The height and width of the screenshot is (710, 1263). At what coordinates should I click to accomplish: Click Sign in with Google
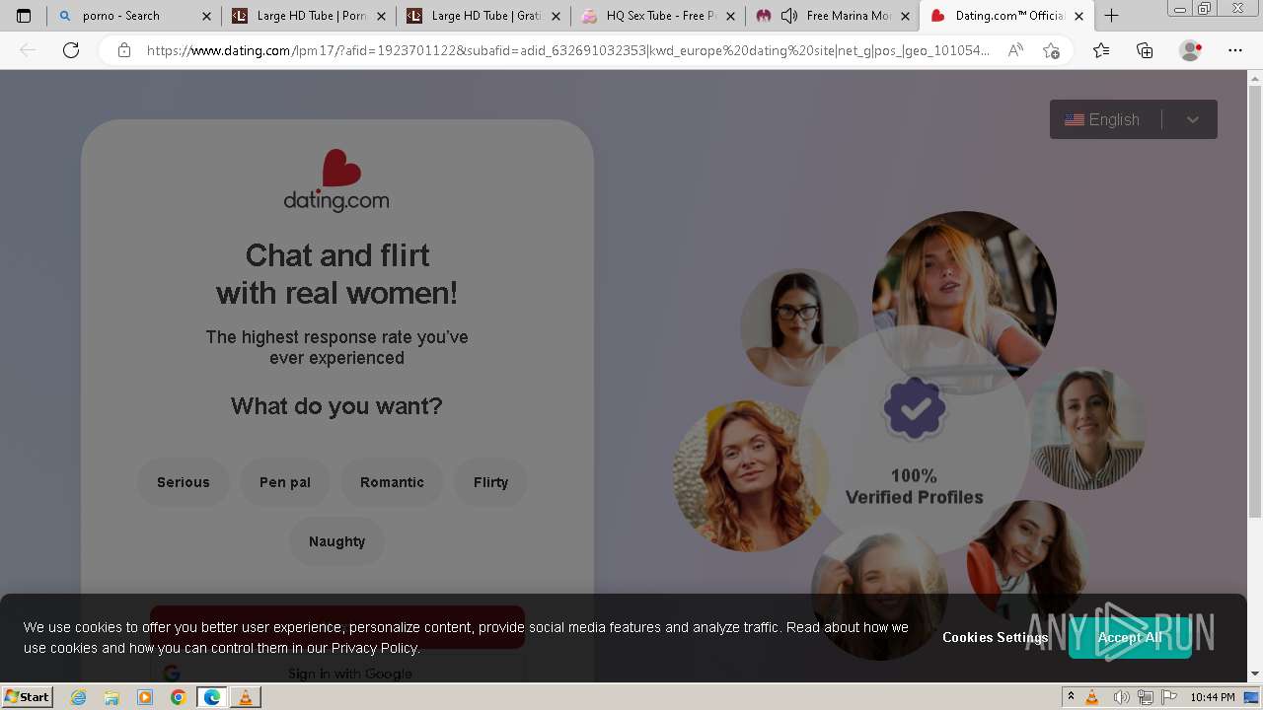tap(337, 673)
